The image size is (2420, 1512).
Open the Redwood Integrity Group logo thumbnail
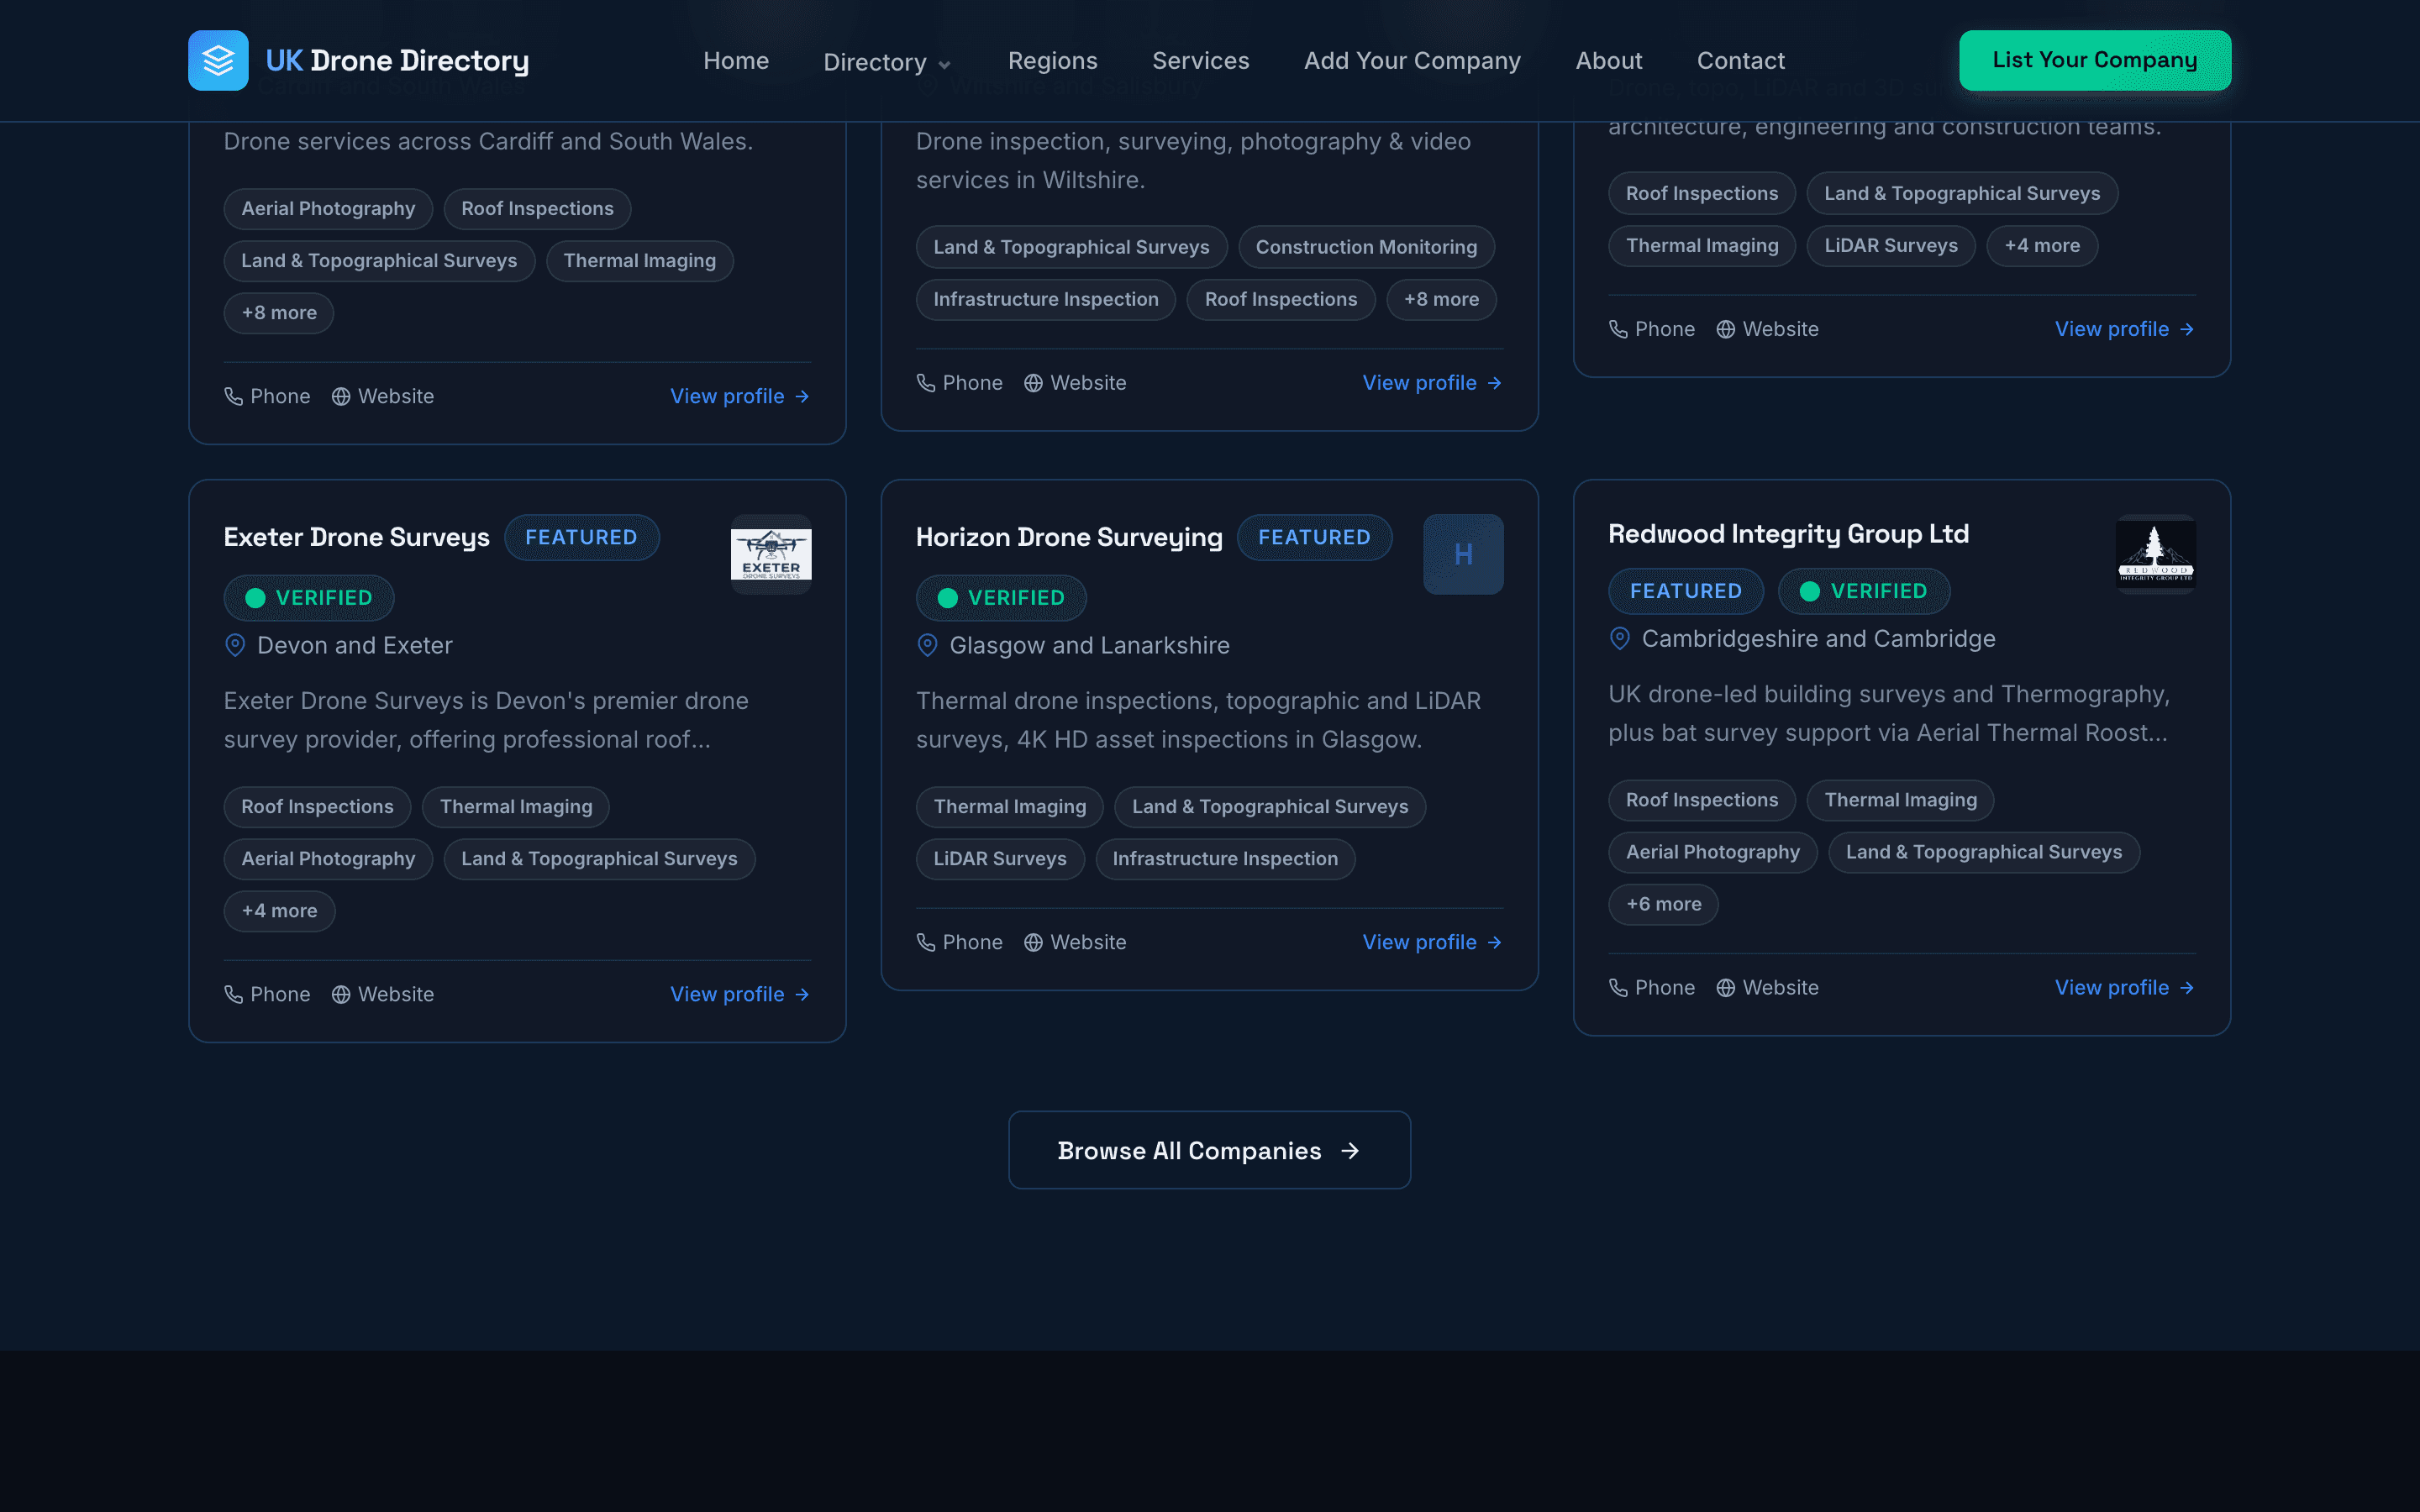[x=2155, y=554]
